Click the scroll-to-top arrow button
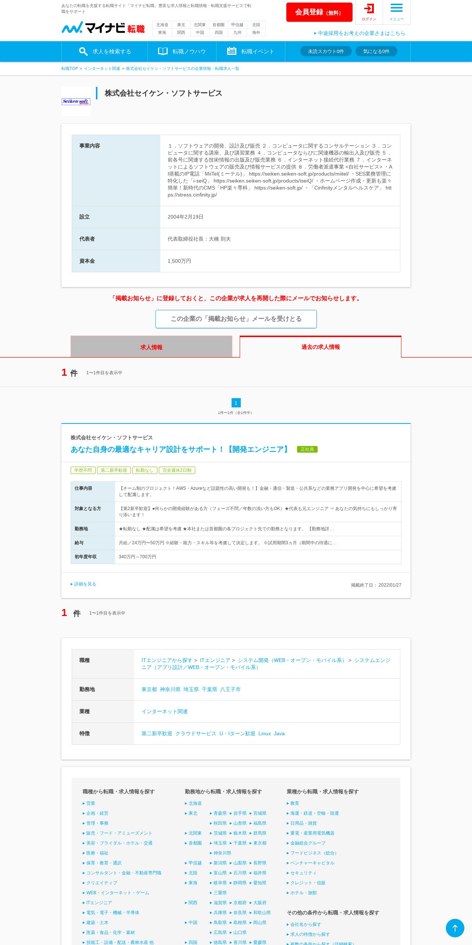 pos(455,928)
